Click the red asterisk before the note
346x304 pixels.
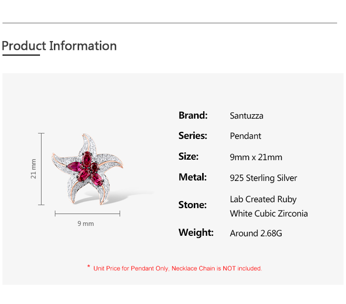tap(88, 267)
